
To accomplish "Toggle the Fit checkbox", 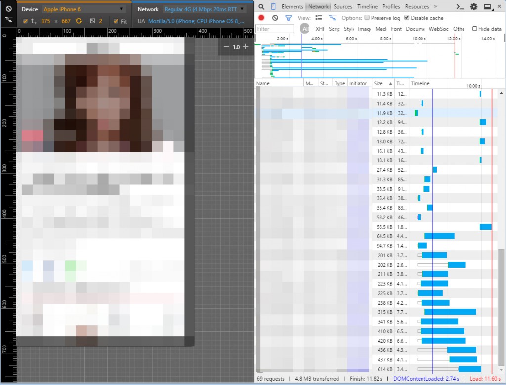I will (x=116, y=21).
